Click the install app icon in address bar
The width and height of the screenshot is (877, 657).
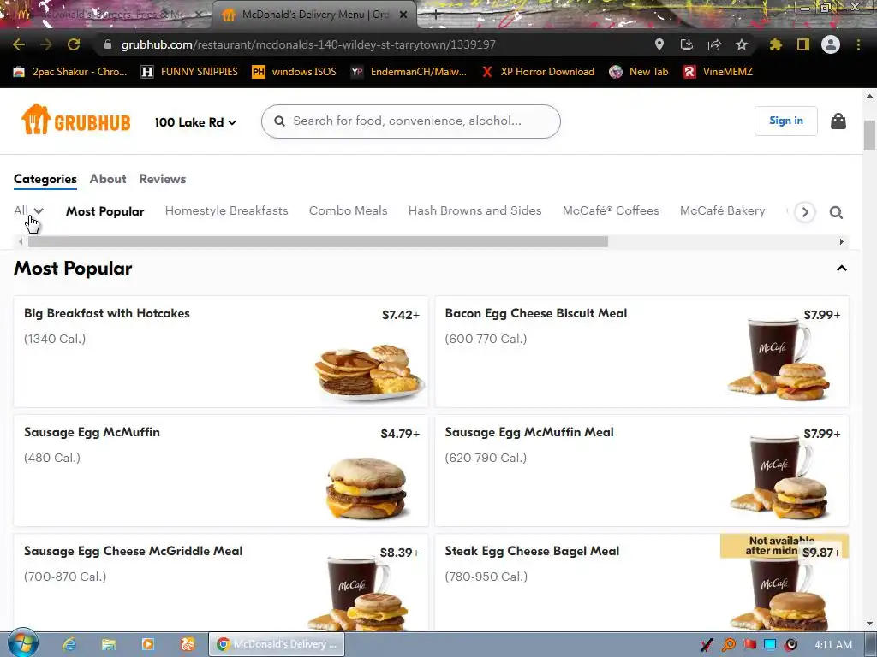tap(687, 44)
